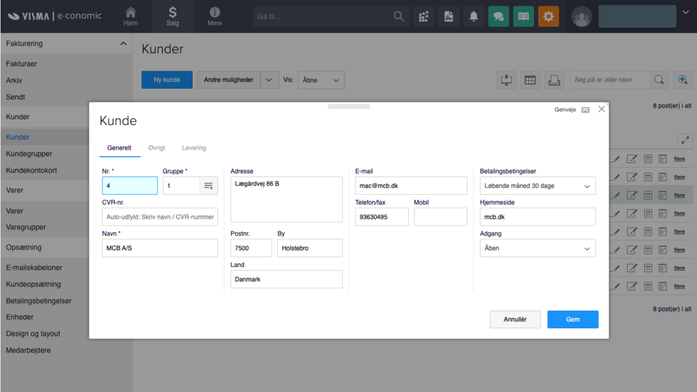The width and height of the screenshot is (697, 392).
Task: Open advanced search with the magnifier-plus icon
Action: point(683,80)
